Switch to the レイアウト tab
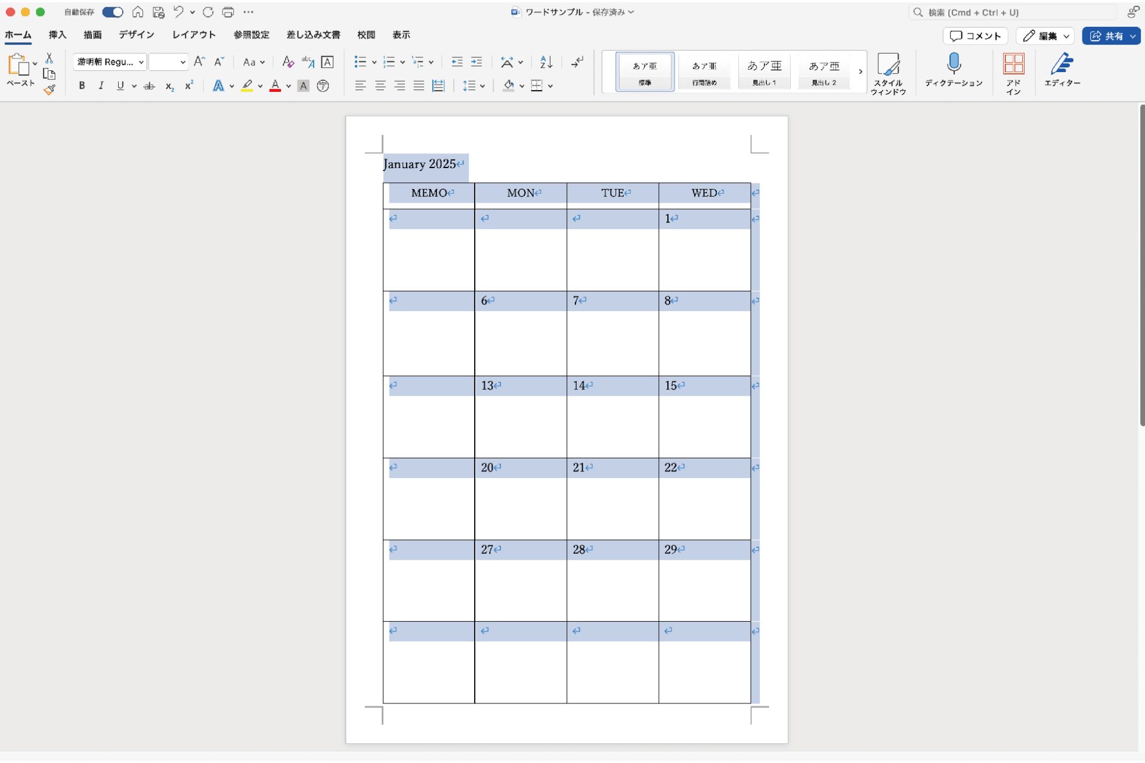Screen dimensions: 1145x763 coord(193,35)
